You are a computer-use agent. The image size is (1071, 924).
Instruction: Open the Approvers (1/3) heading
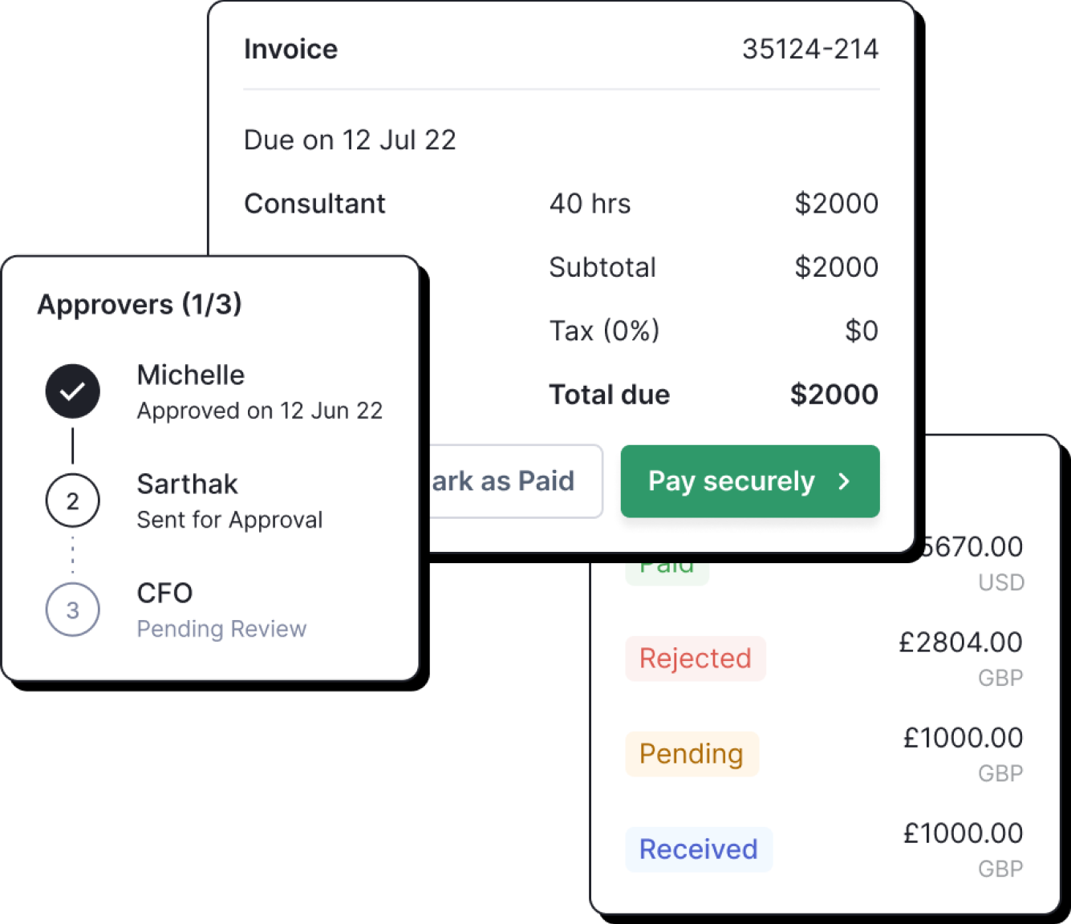tap(140, 305)
